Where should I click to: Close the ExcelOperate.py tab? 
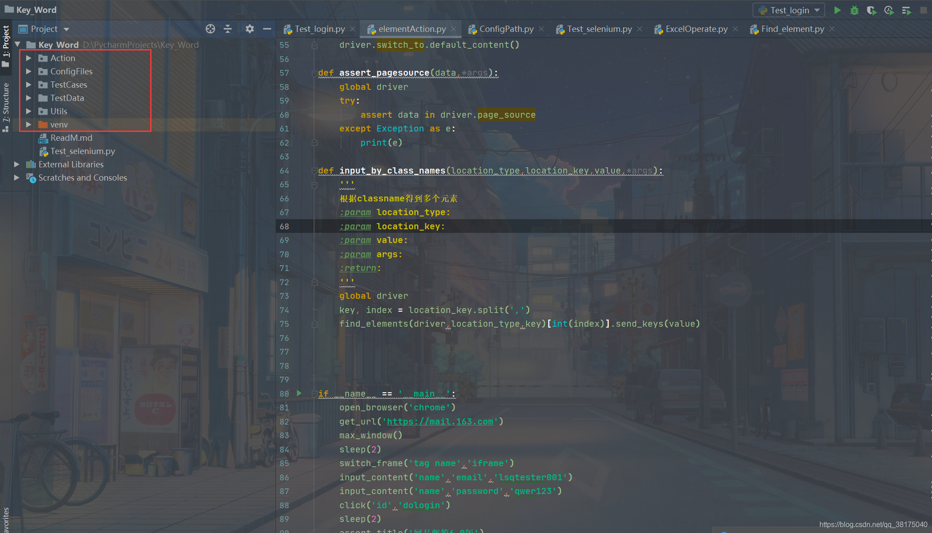point(735,29)
